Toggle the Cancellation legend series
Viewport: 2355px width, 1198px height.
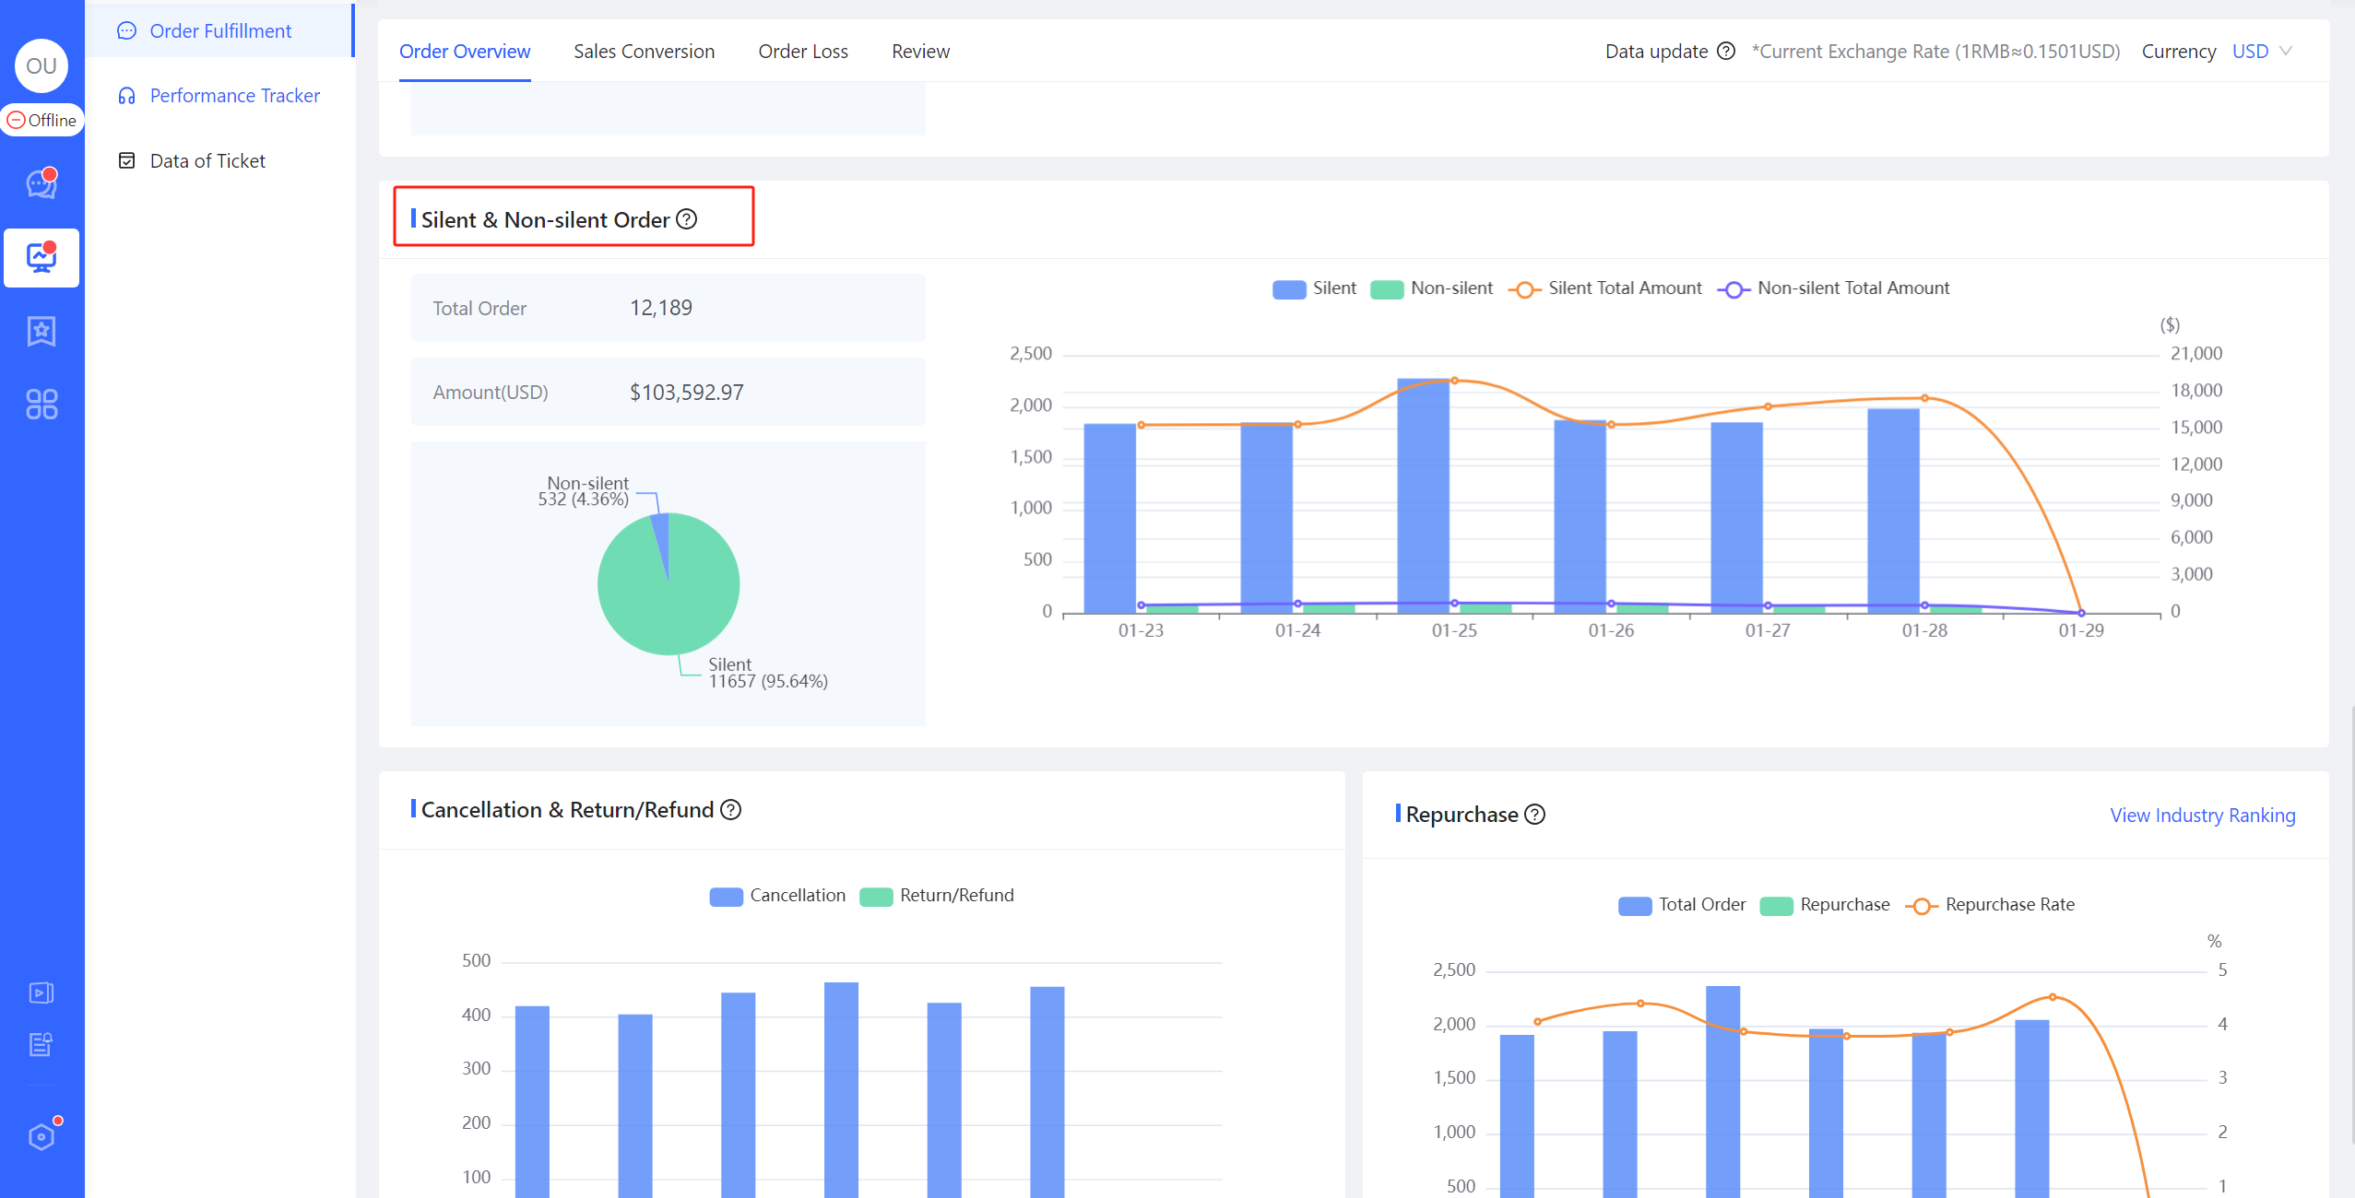777,896
